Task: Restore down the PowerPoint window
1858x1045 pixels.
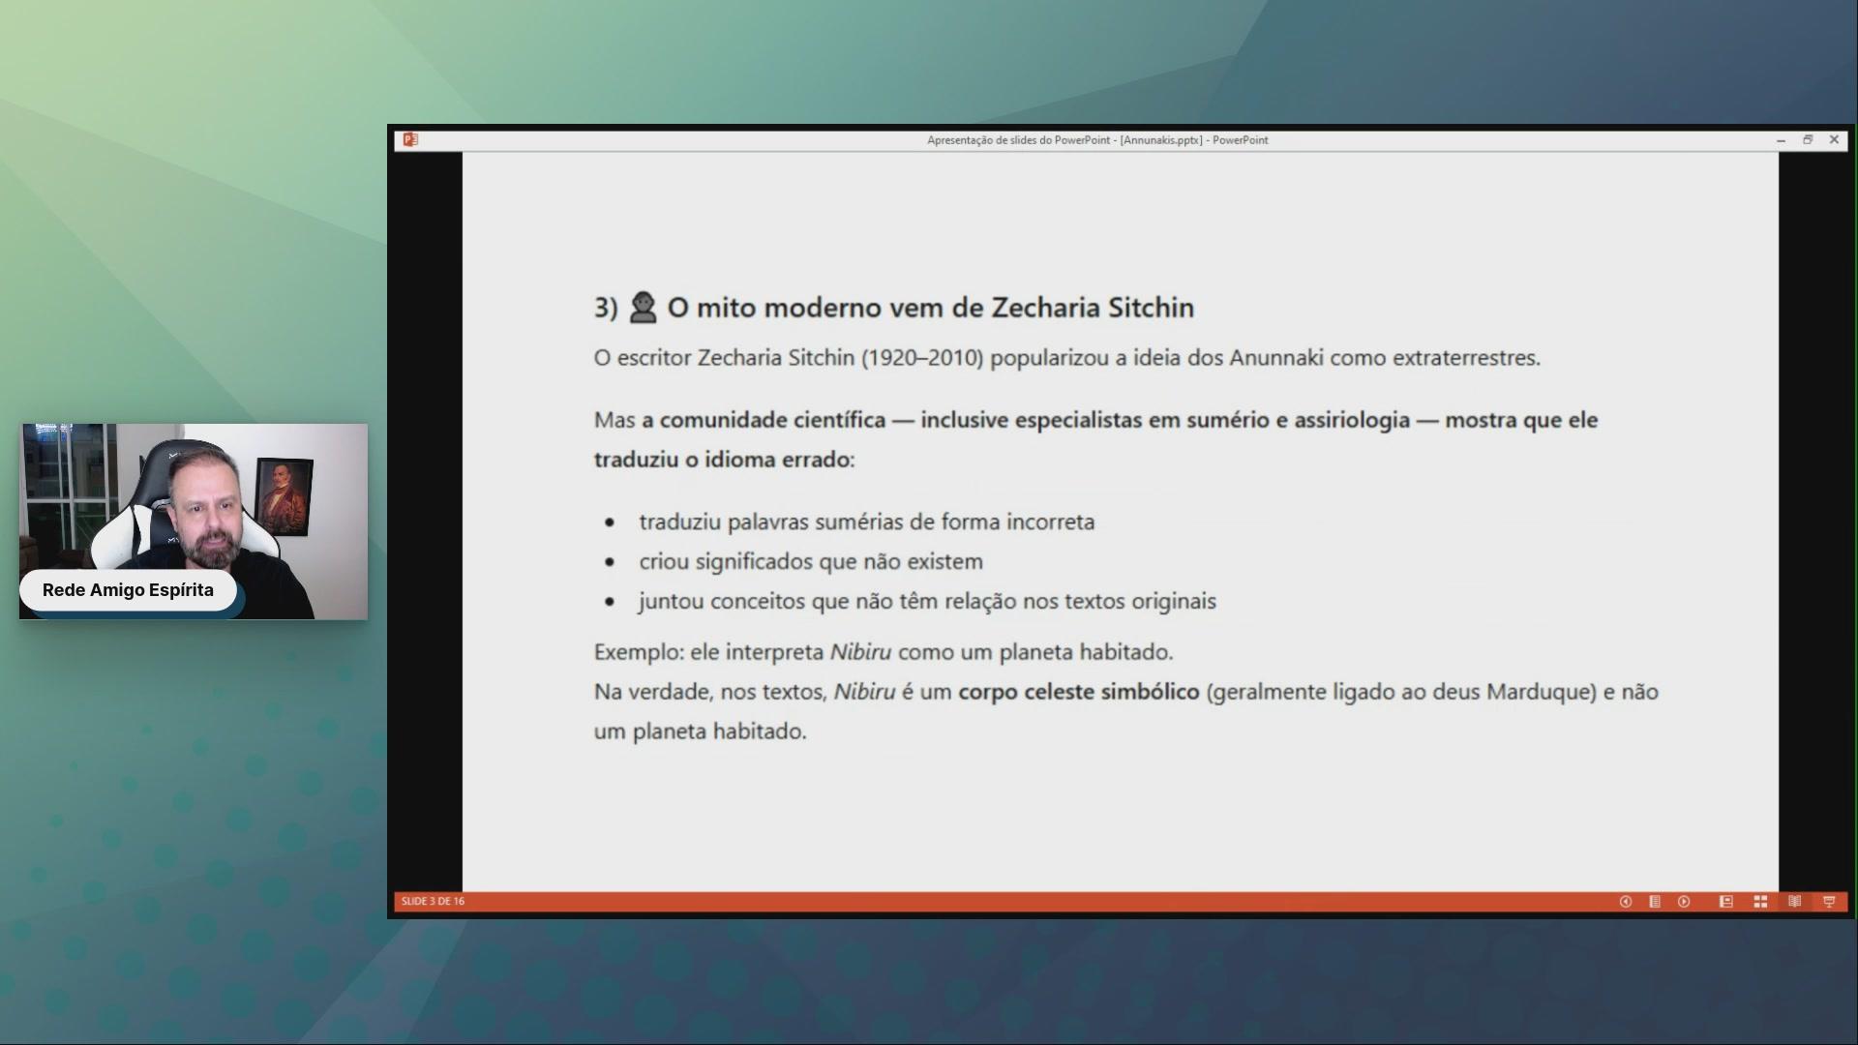Action: tap(1807, 139)
